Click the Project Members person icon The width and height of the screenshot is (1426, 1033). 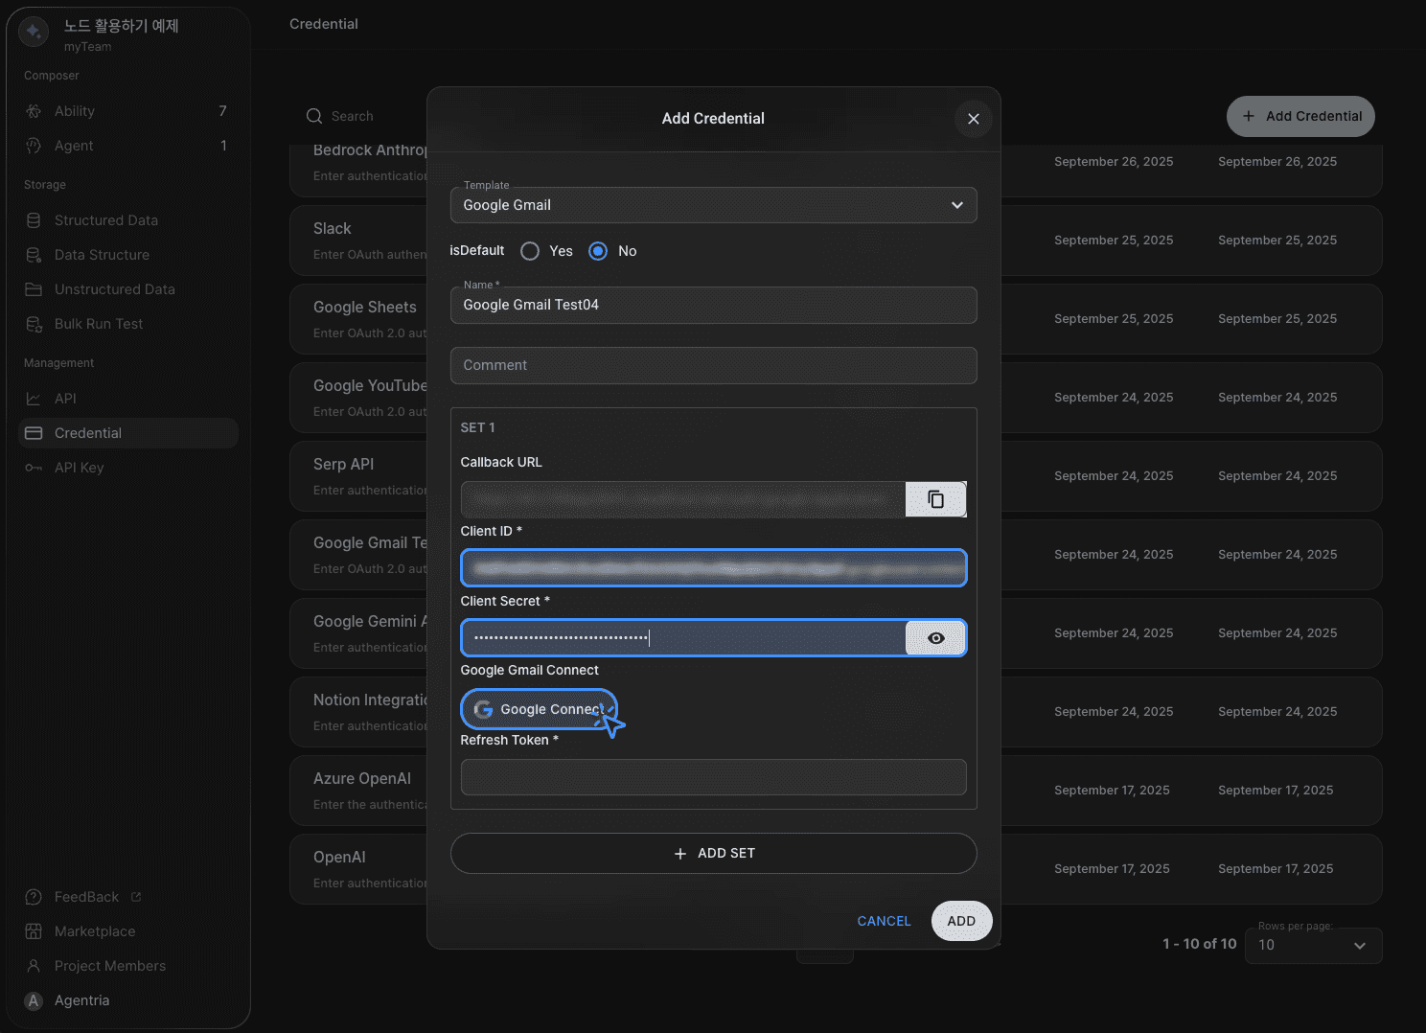click(34, 966)
